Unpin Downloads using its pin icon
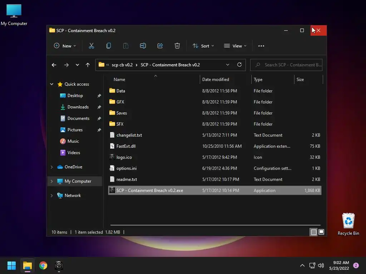Image resolution: width=366 pixels, height=274 pixels. [x=99, y=107]
